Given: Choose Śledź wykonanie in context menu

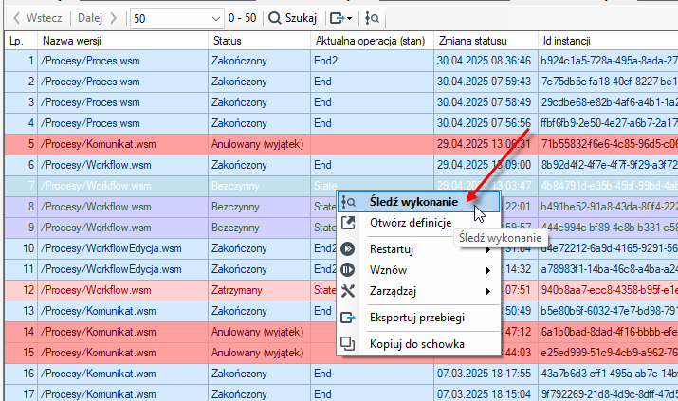Looking at the screenshot, I should (x=418, y=202).
